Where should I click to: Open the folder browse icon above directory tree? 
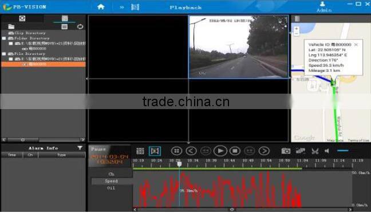(x=11, y=27)
